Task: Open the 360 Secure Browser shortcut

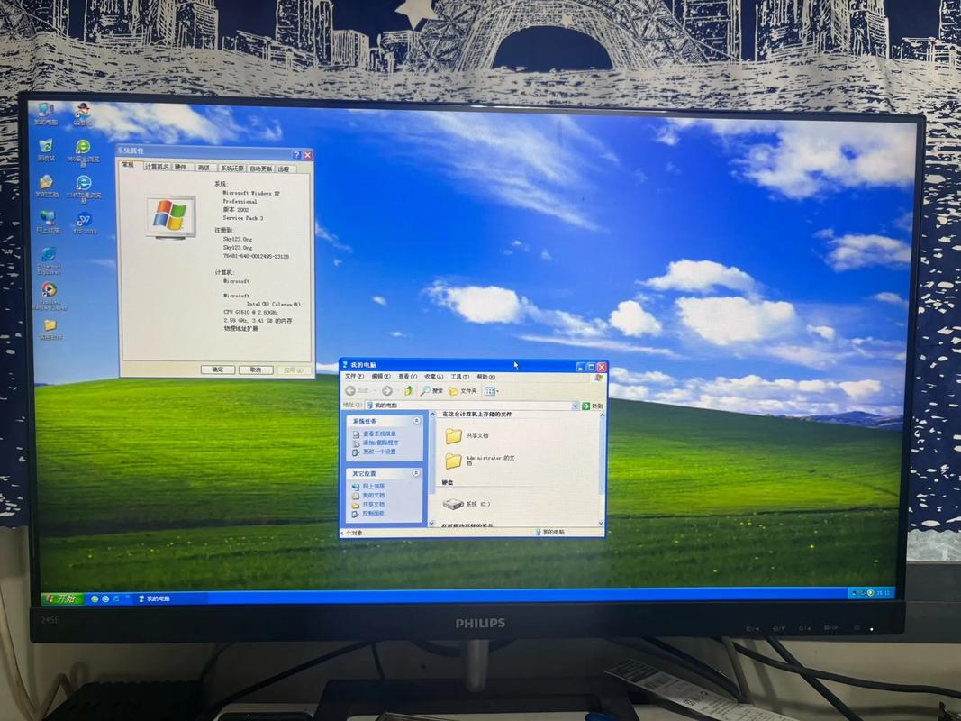Action: pyautogui.click(x=83, y=148)
